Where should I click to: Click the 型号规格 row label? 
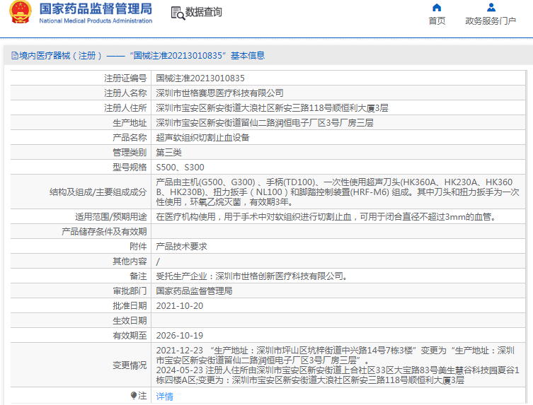[130, 168]
